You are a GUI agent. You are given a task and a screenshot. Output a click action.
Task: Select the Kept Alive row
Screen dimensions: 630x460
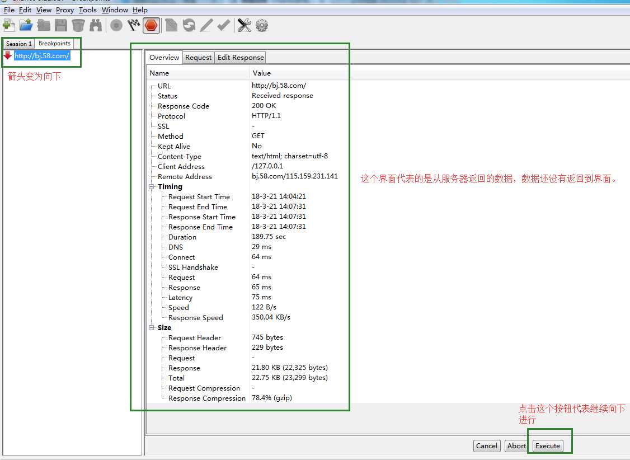[x=247, y=146]
